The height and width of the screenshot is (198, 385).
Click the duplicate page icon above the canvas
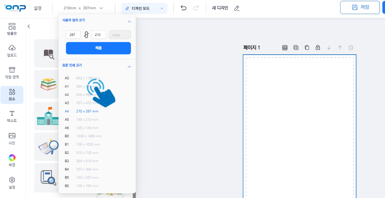click(307, 48)
